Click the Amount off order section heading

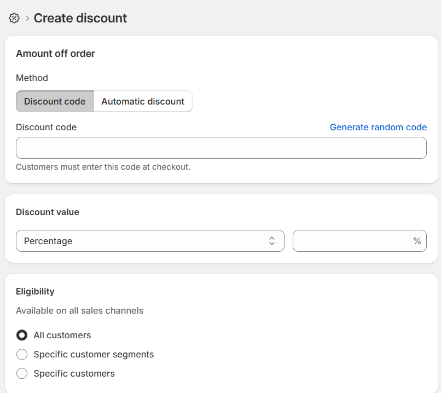56,54
